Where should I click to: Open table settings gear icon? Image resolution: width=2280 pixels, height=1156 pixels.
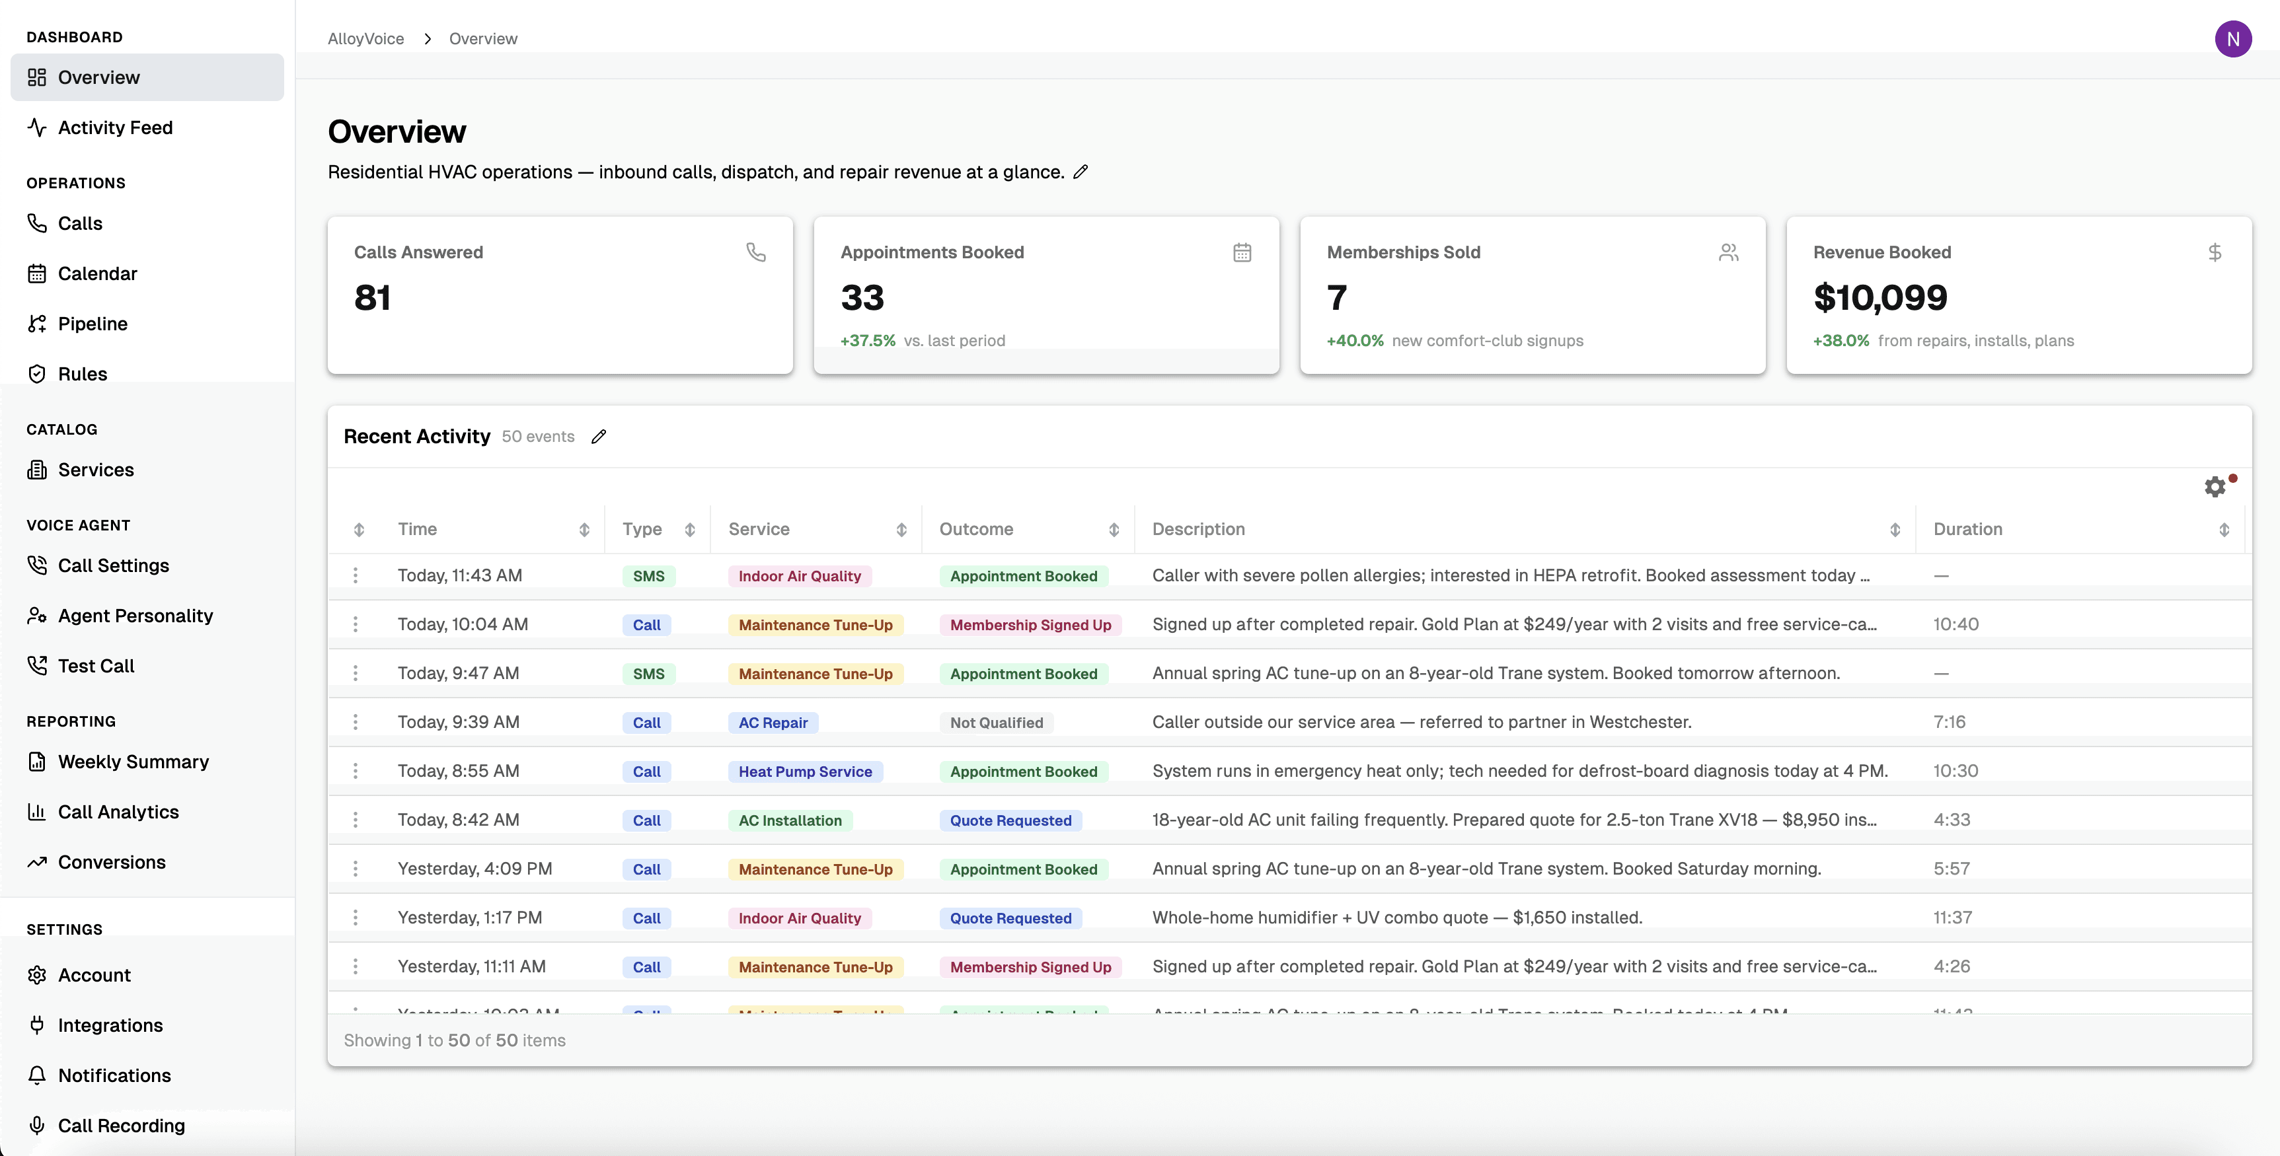[2215, 486]
